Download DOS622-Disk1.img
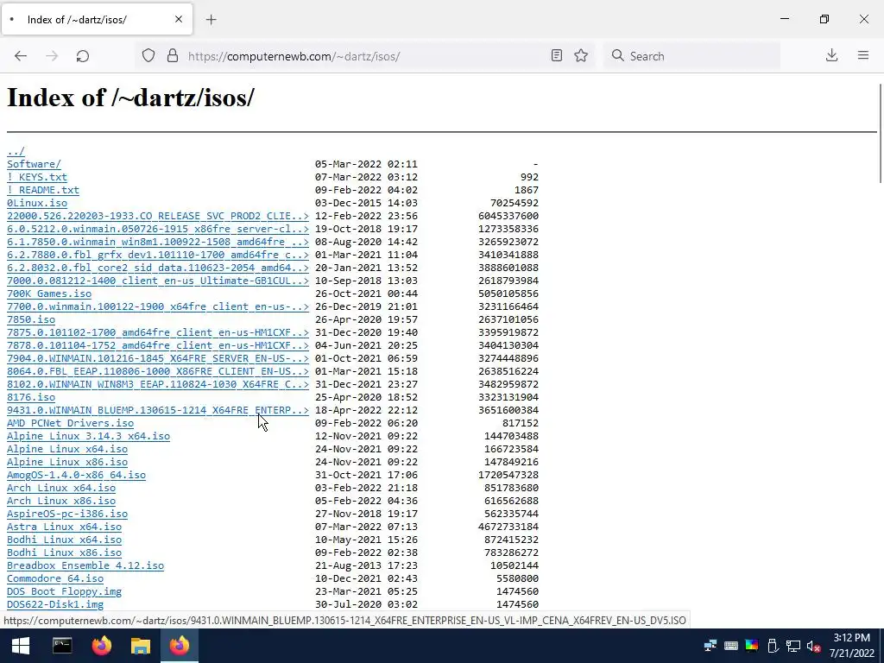Viewport: 884px width, 663px height. [x=55, y=605]
